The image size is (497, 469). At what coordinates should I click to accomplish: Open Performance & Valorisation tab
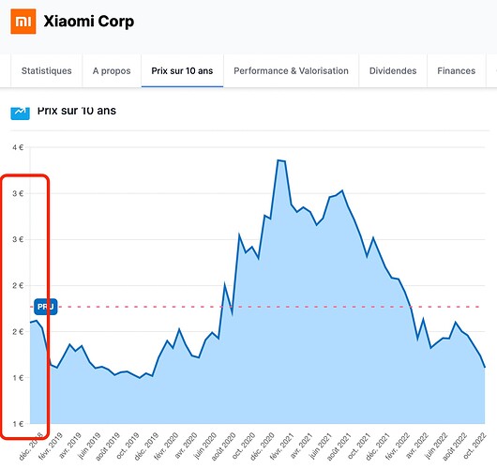[x=291, y=70]
